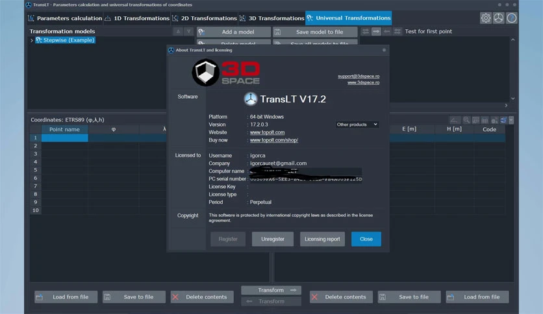Open the settings gear icon
543x314 pixels.
pyautogui.click(x=485, y=18)
